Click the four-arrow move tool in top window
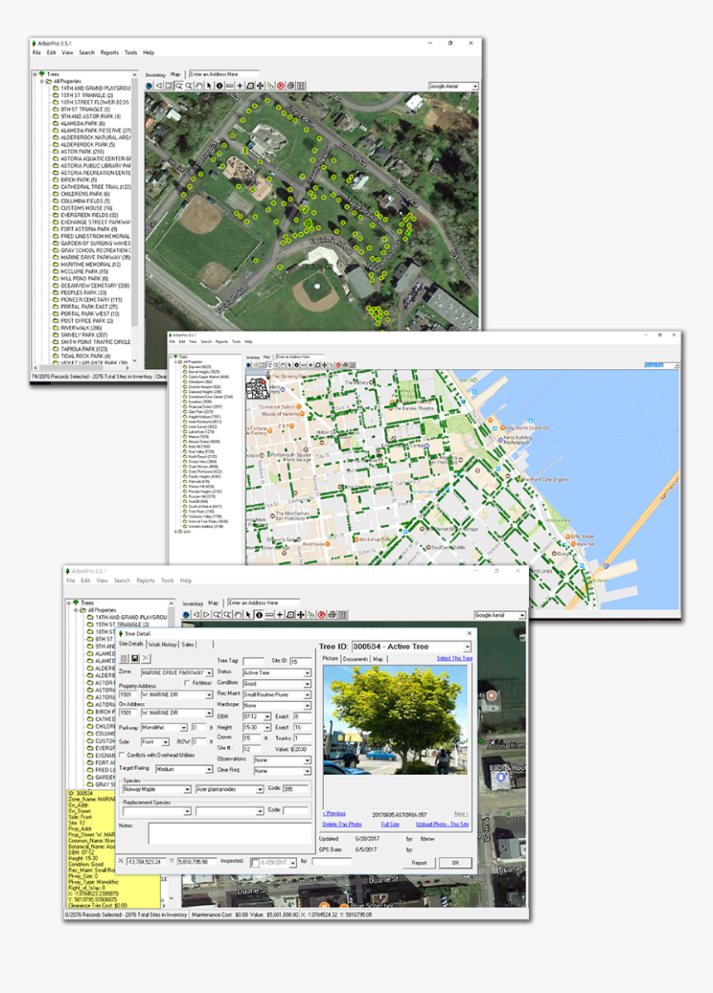 coord(259,85)
